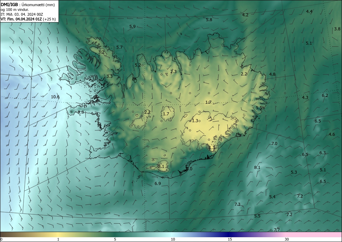Click the dark navy segment of the color scale
The image size is (342, 242).
[x=228, y=234]
